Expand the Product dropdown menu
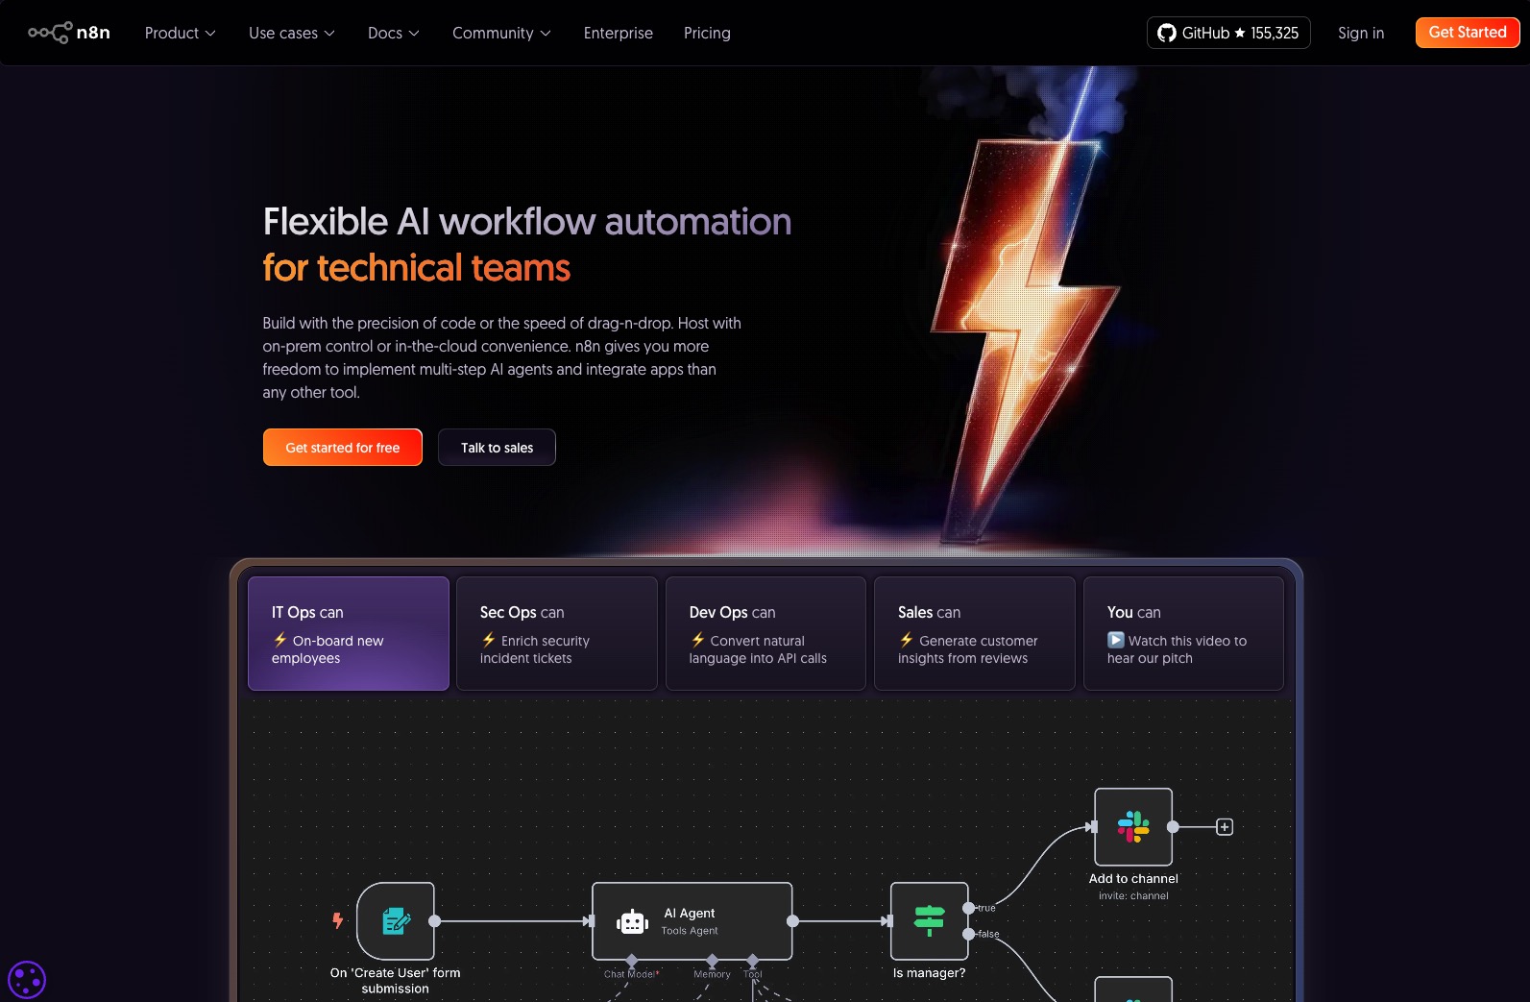The height and width of the screenshot is (1002, 1530). 180,33
